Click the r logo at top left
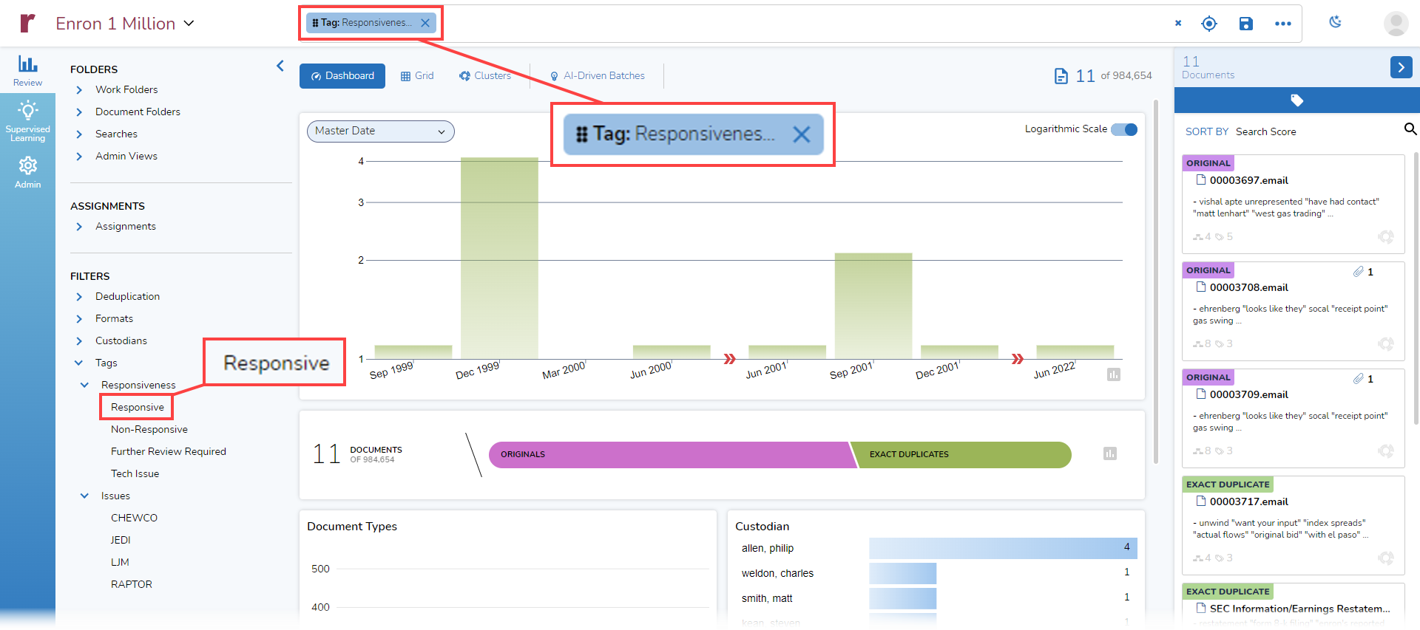The width and height of the screenshot is (1420, 630). [27, 23]
